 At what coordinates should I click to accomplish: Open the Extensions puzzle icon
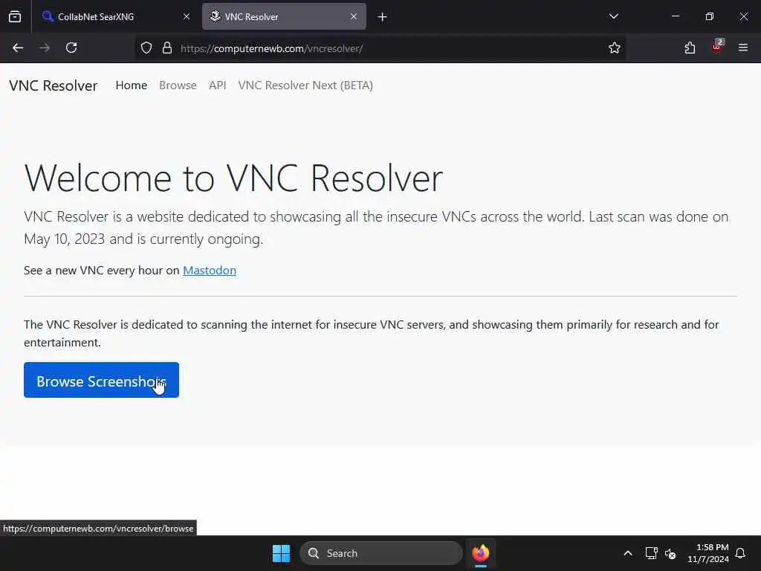click(690, 48)
